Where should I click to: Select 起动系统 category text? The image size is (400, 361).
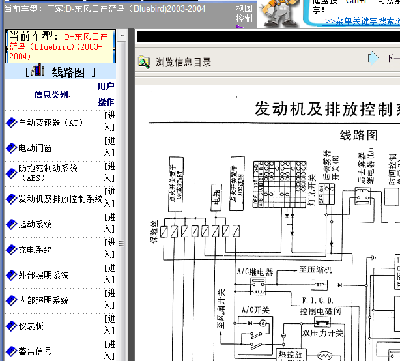click(35, 225)
